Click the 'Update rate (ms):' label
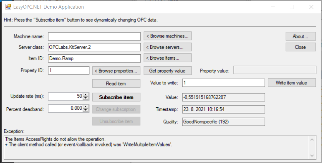The height and width of the screenshot is (163, 322). tap(27, 96)
